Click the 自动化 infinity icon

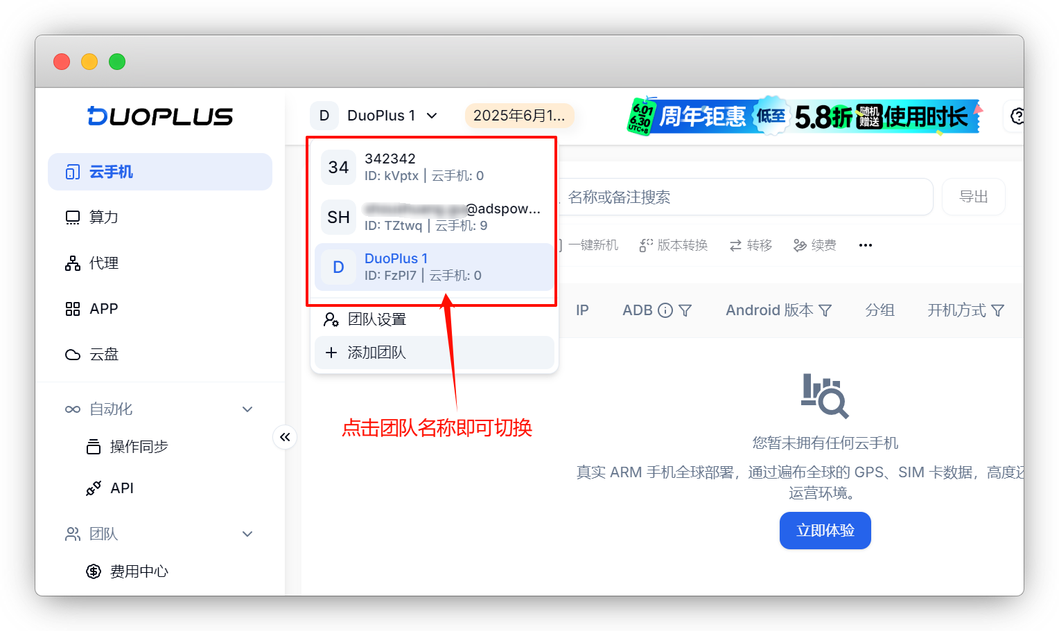point(73,409)
